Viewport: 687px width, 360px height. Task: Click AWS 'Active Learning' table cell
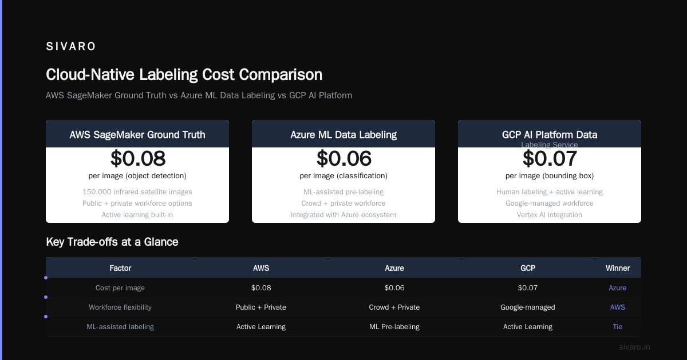[261, 327]
